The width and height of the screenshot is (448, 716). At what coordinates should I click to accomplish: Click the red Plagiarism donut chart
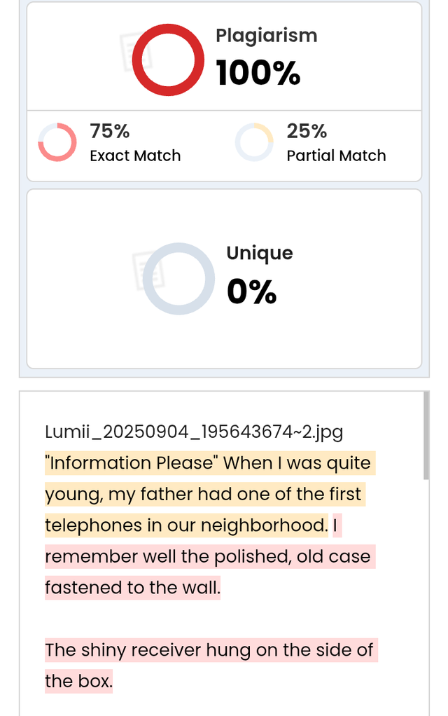(168, 60)
